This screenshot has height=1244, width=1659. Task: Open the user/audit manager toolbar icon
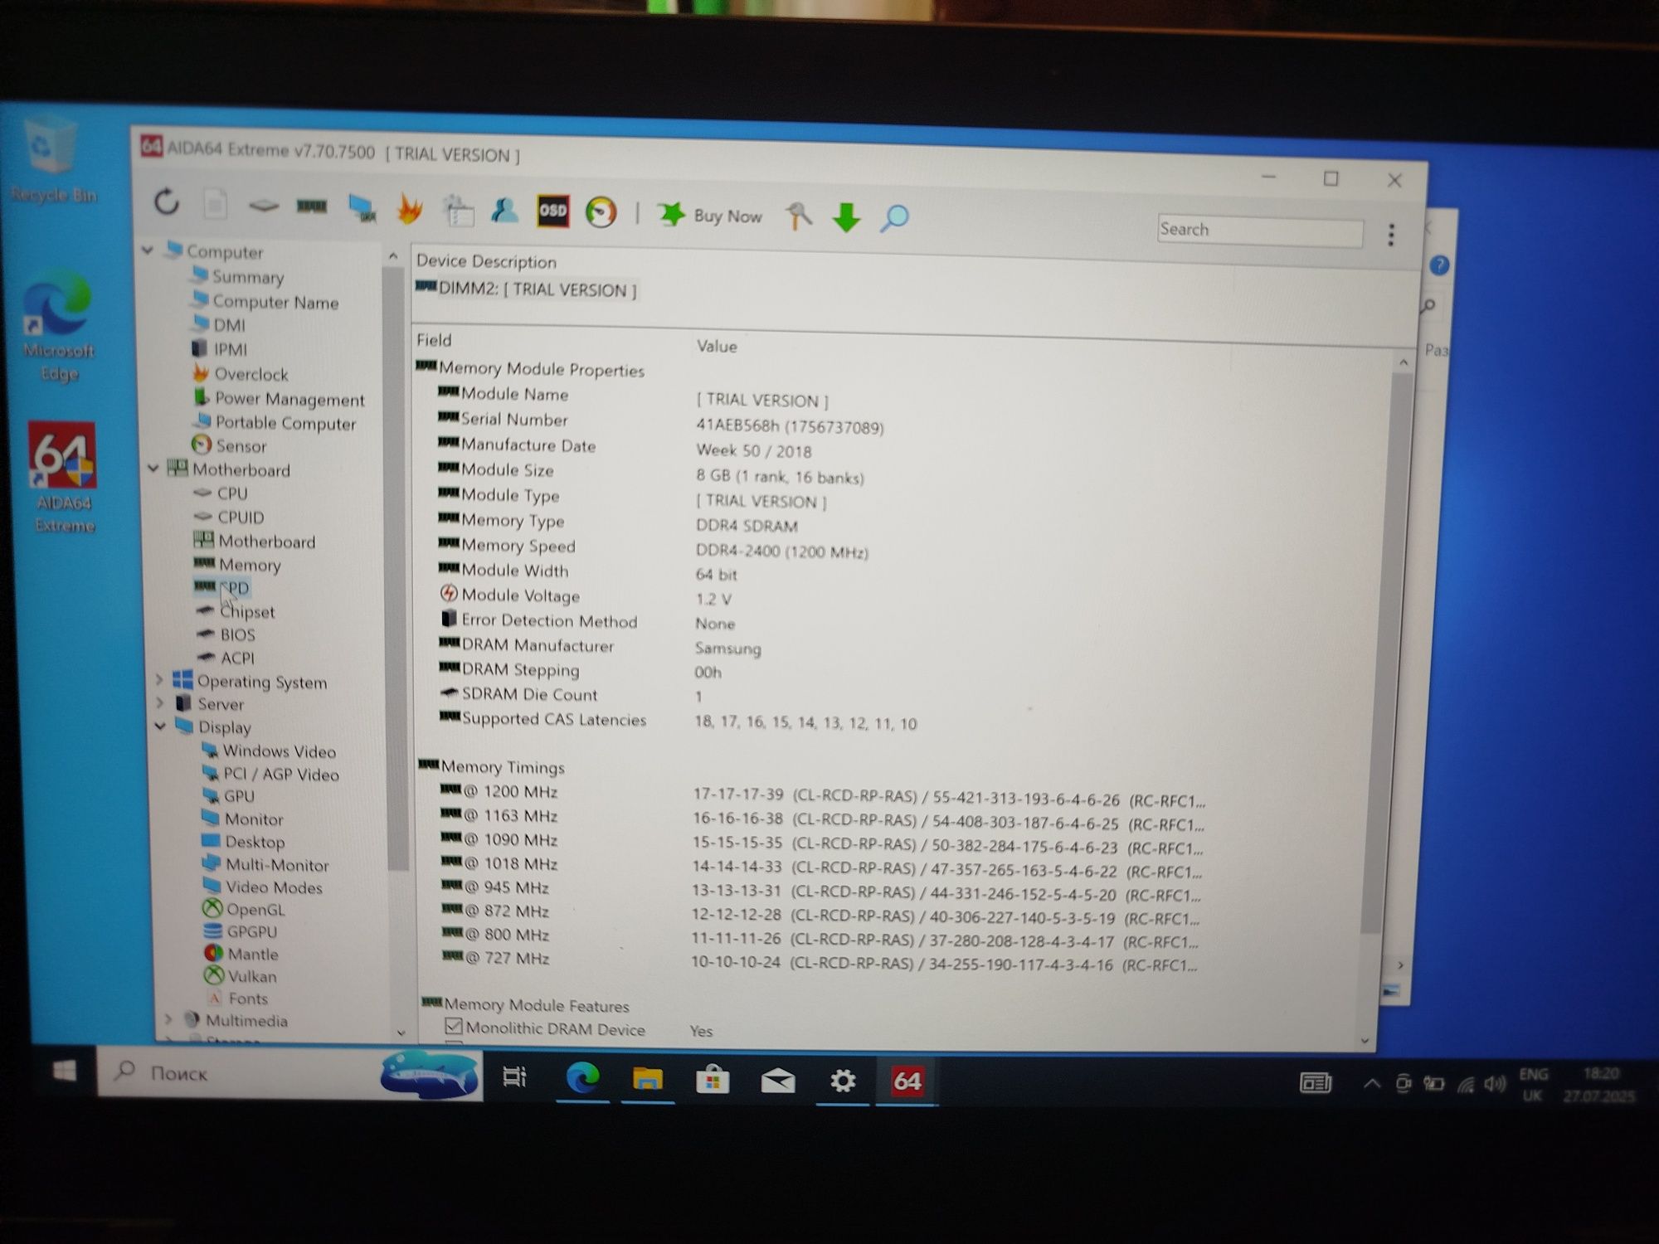click(504, 211)
